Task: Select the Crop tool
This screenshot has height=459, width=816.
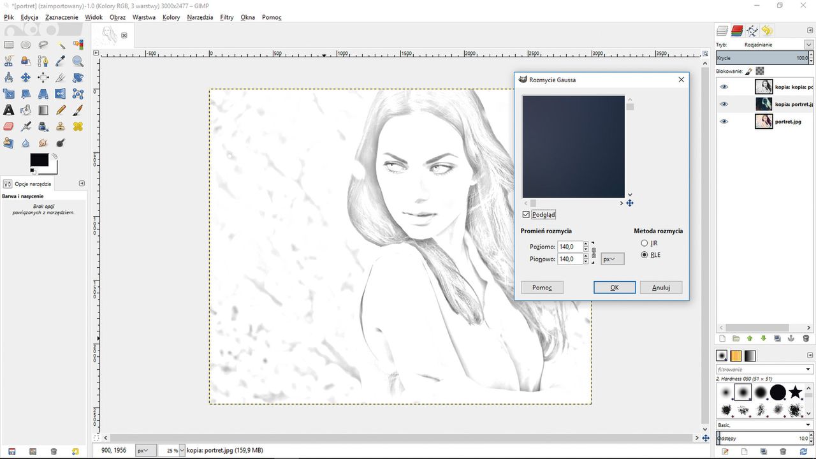Action: point(61,77)
